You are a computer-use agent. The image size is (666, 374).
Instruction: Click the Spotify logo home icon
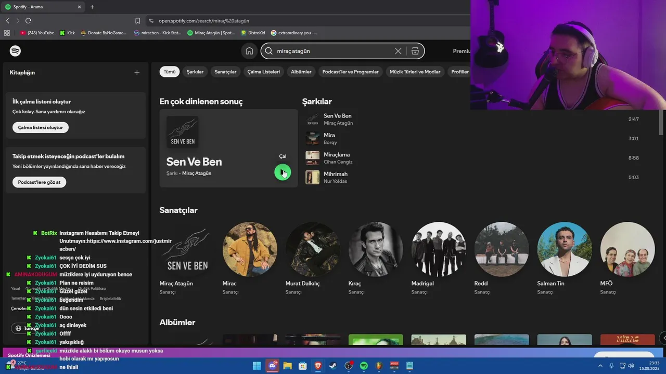[x=15, y=51]
